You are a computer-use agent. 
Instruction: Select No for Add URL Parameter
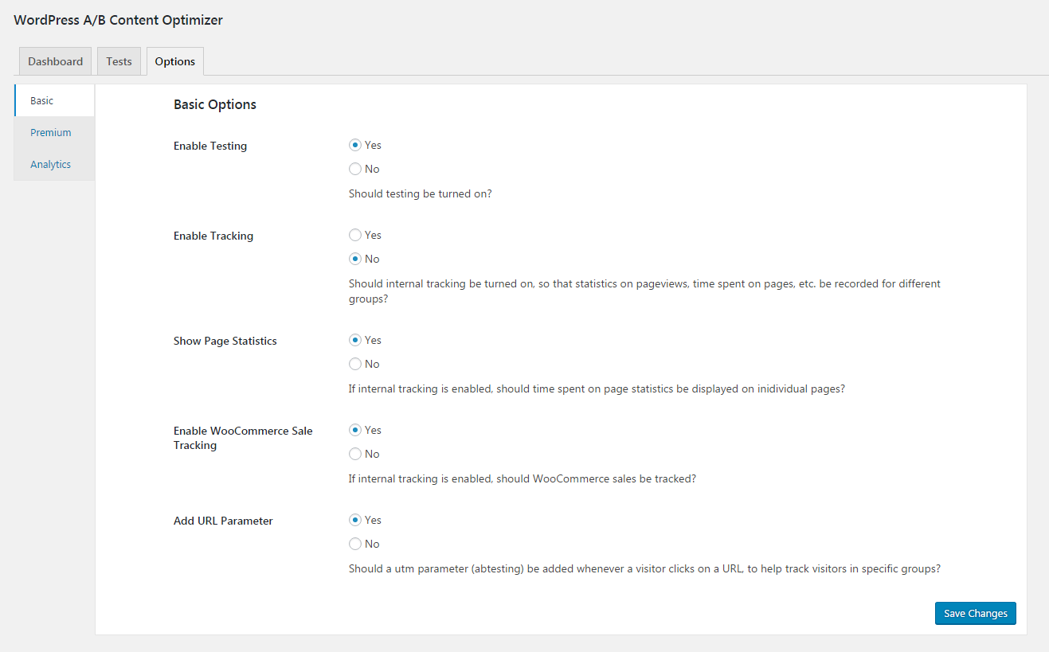click(355, 544)
